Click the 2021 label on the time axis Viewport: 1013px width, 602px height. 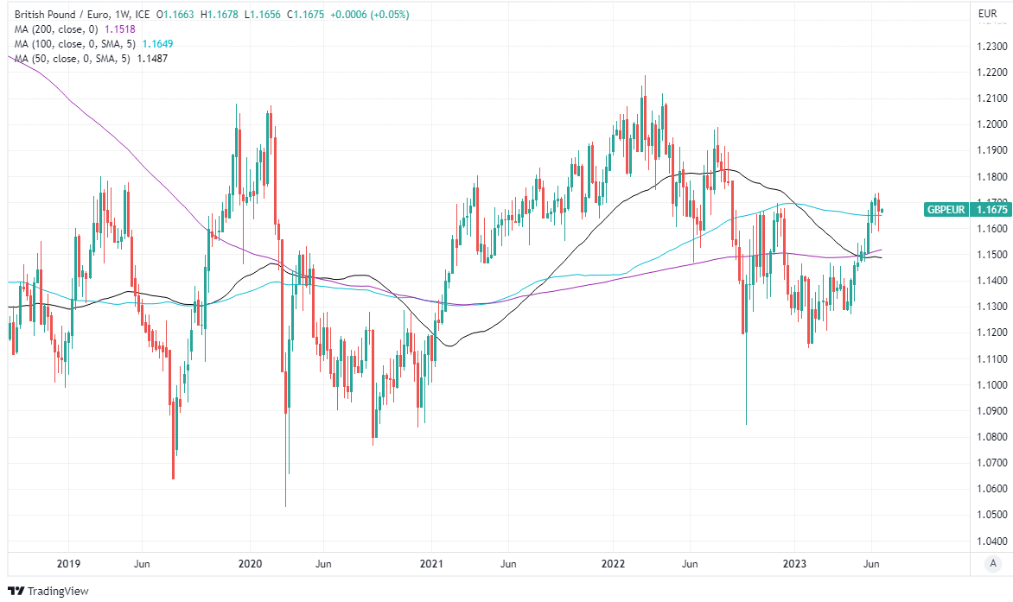tap(431, 564)
